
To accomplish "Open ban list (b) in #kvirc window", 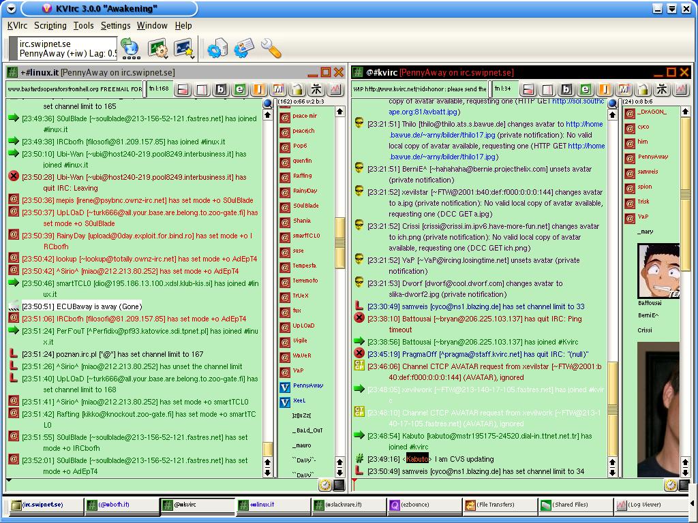I will [x=566, y=89].
